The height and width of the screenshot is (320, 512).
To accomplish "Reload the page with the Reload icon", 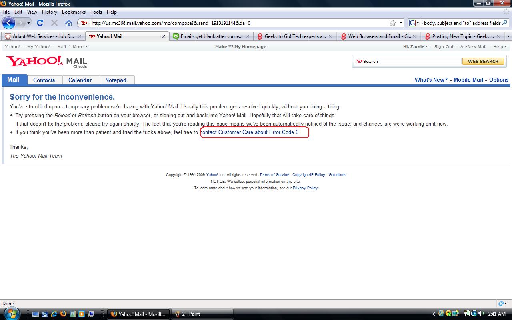I will coord(40,23).
